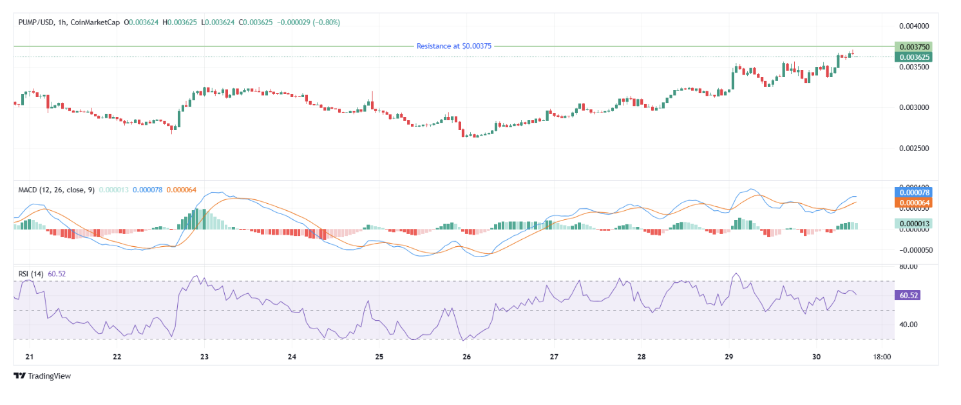961x405 pixels.
Task: Select date 26 on the time axis
Action: point(467,357)
